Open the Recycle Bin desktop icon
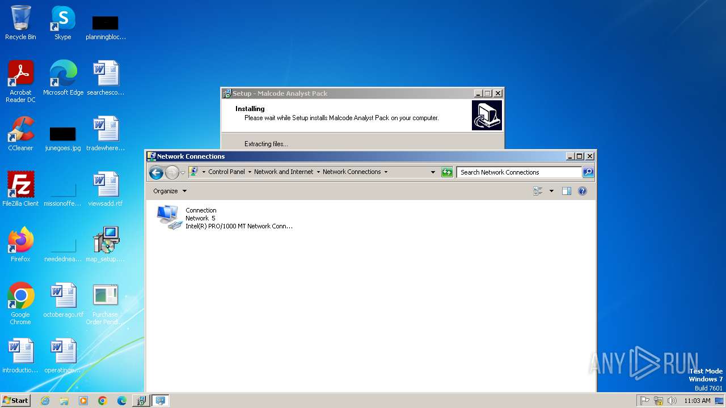 click(x=20, y=23)
